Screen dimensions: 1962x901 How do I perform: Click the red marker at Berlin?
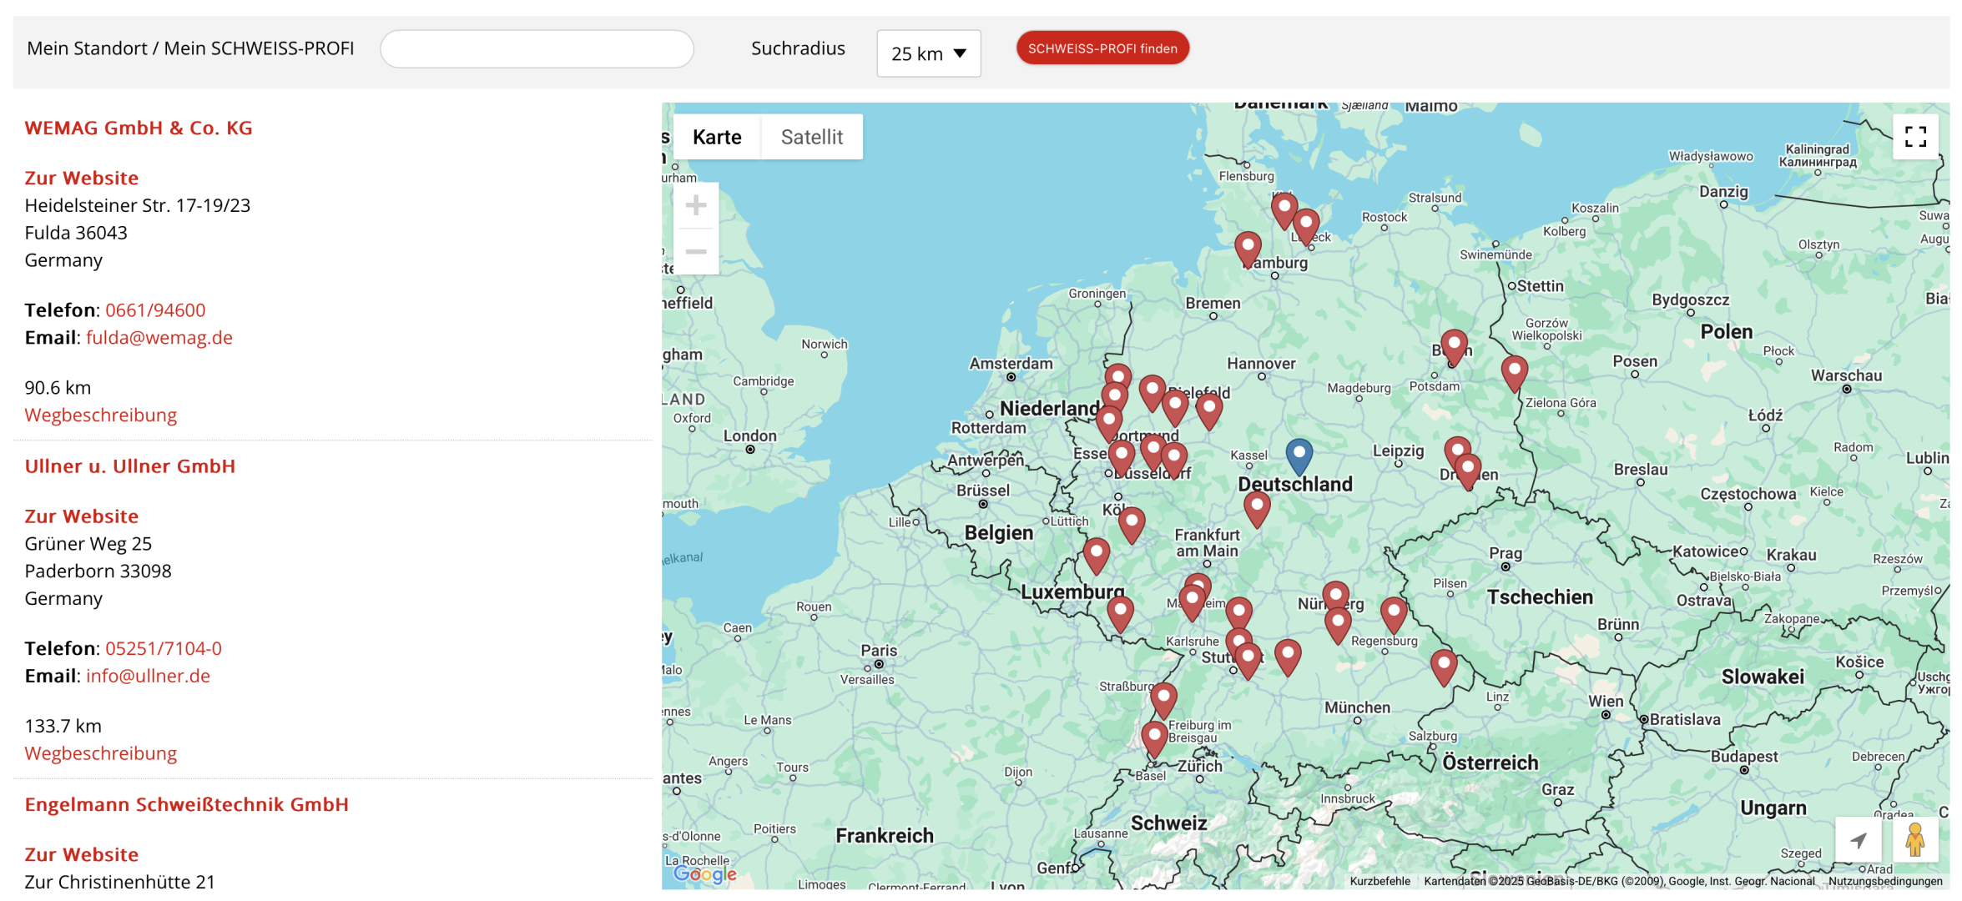tap(1454, 345)
